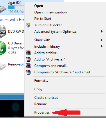Click the 192 GB free text
This screenshot has height=133, width=106.
point(16,12)
